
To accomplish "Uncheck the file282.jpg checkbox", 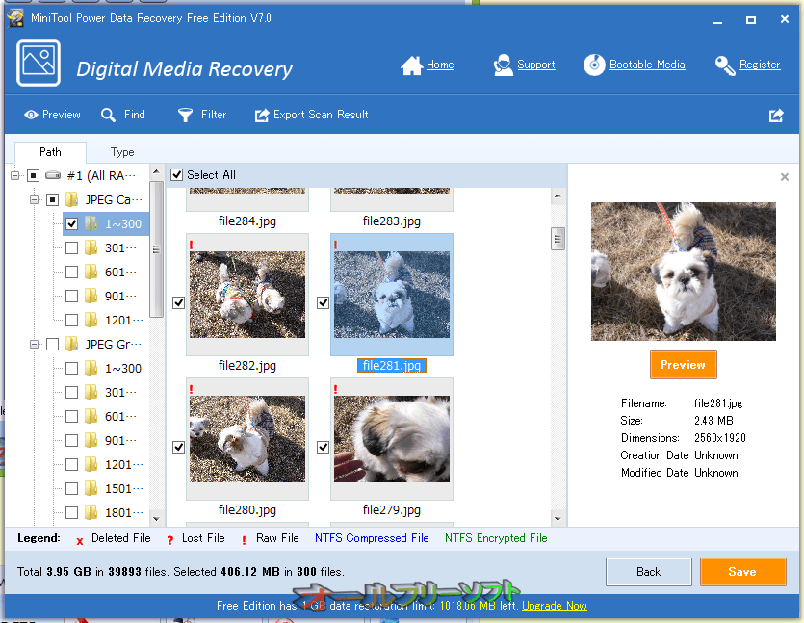I will 178,303.
